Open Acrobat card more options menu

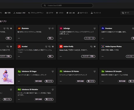tap(19, 56)
